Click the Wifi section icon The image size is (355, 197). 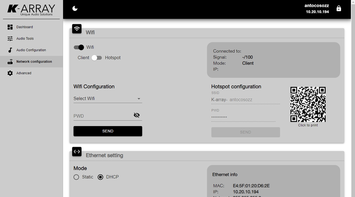point(77,29)
